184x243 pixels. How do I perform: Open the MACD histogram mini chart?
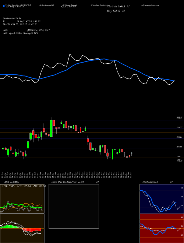22,228
